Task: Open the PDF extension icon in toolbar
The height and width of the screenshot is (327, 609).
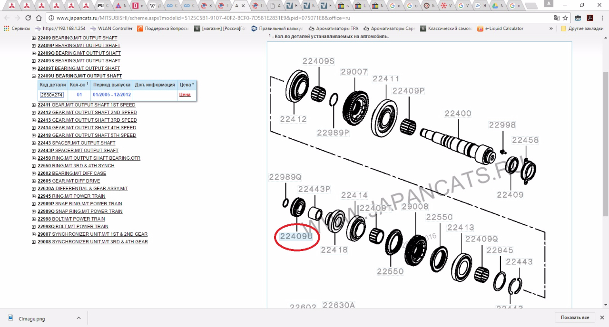Action: pyautogui.click(x=590, y=18)
